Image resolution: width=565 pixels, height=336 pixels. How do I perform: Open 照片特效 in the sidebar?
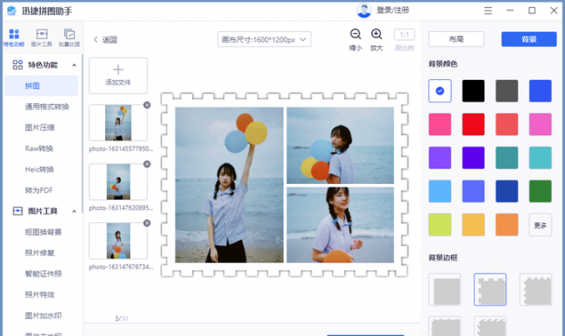coord(40,294)
